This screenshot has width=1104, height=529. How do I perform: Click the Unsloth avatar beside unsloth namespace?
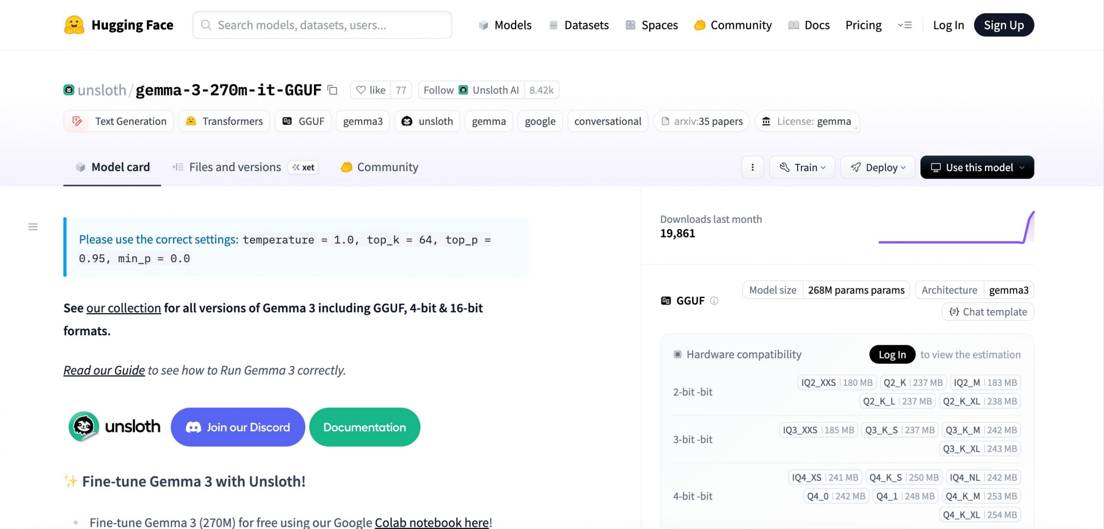click(x=69, y=90)
